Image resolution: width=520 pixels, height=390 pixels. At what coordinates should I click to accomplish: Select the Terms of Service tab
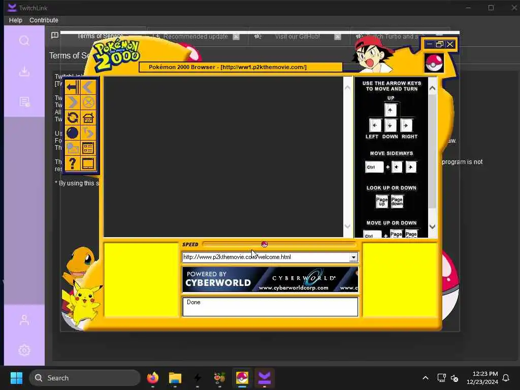coord(100,36)
